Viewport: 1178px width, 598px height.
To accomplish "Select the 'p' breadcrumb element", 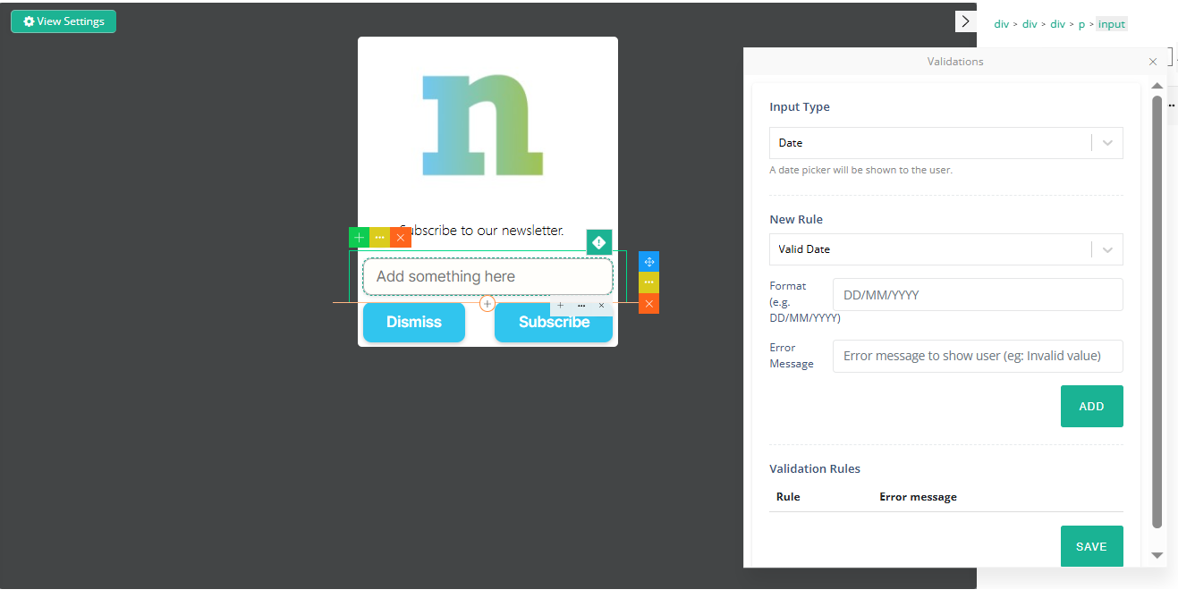I will pyautogui.click(x=1081, y=24).
